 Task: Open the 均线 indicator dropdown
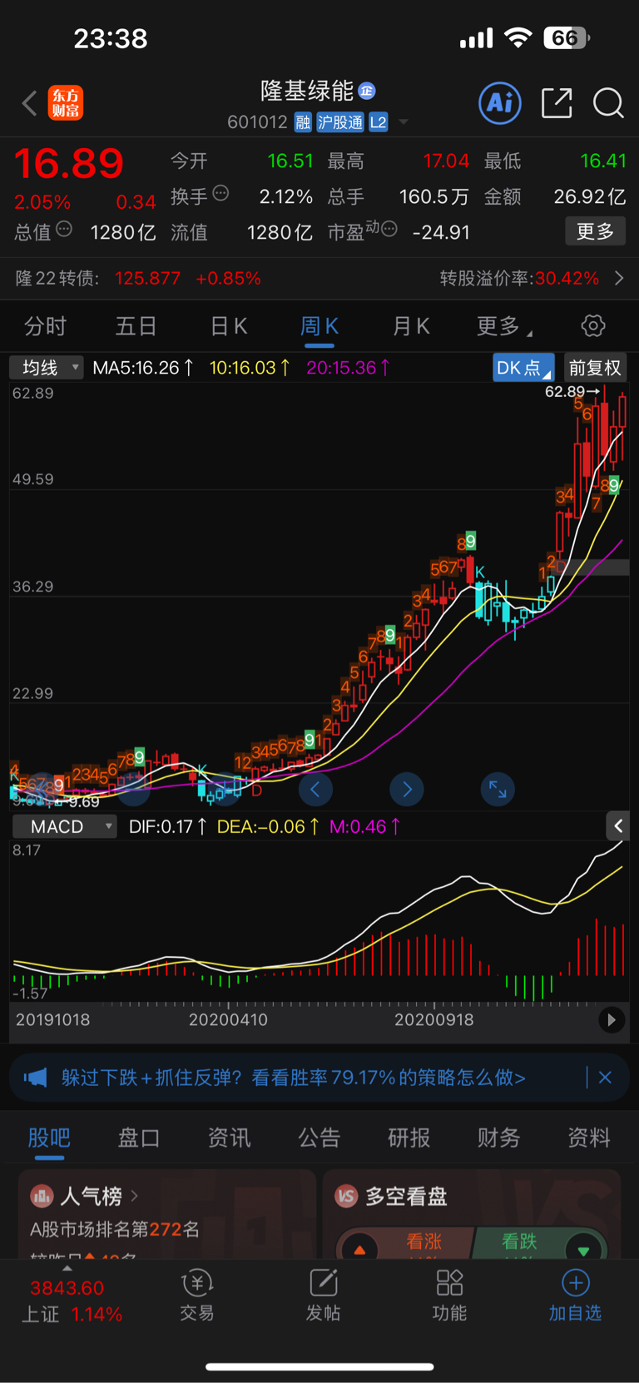click(47, 368)
